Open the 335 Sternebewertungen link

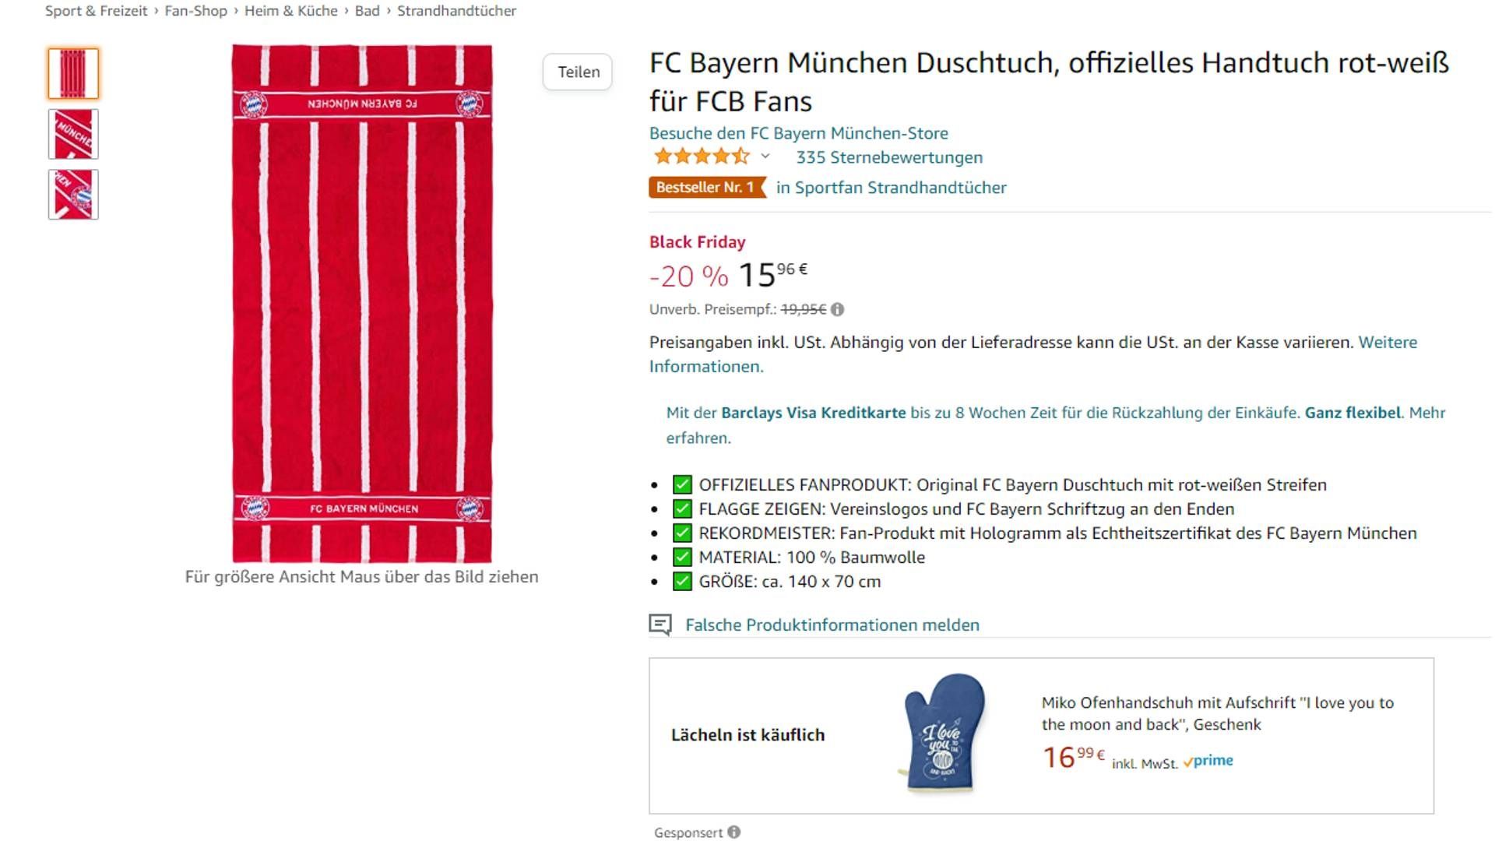tap(888, 157)
